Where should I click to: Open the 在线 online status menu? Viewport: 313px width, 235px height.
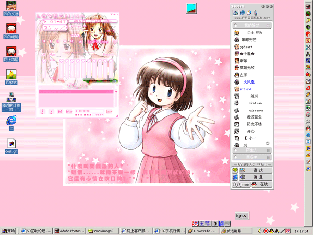[x=263, y=184]
